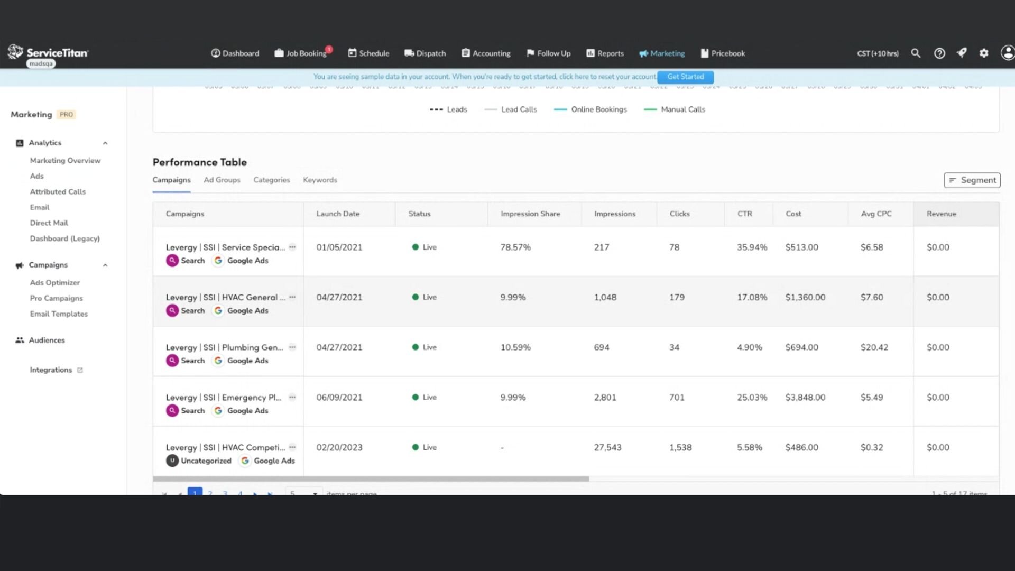Viewport: 1015px width, 571px height.
Task: Open the Dashboard menu
Action: pos(235,53)
